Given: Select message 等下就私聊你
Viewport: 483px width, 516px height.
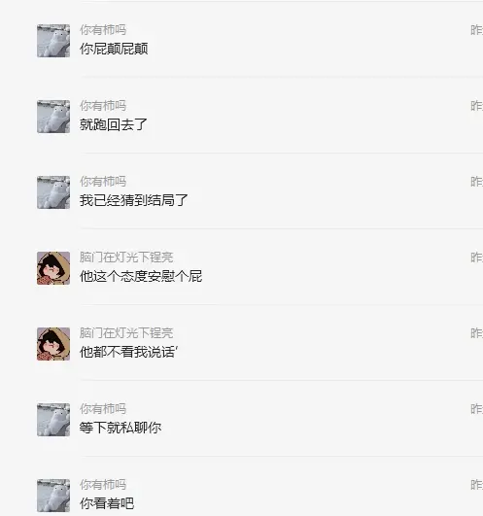Looking at the screenshot, I should (x=121, y=428).
